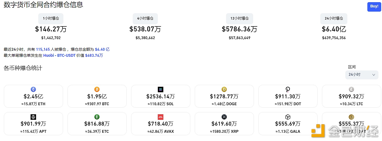Viewport: 382px width, 141px height.
Task: Select the 1小时爆仓 tab
Action: point(51,18)
